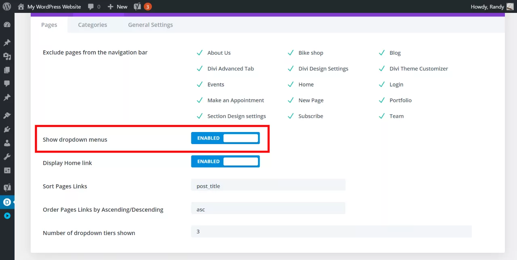Visit My WordPress Website link
This screenshot has height=260, width=517.
pos(54,7)
